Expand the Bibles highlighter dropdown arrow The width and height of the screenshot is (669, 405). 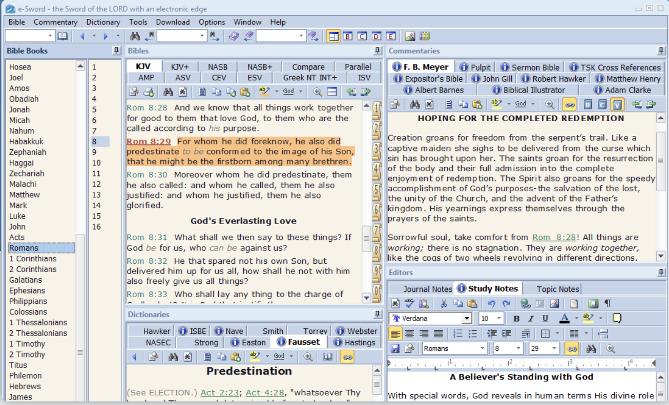click(x=277, y=92)
